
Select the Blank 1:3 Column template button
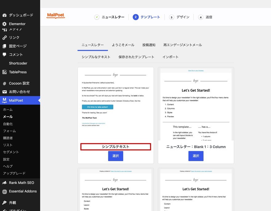(196, 156)
